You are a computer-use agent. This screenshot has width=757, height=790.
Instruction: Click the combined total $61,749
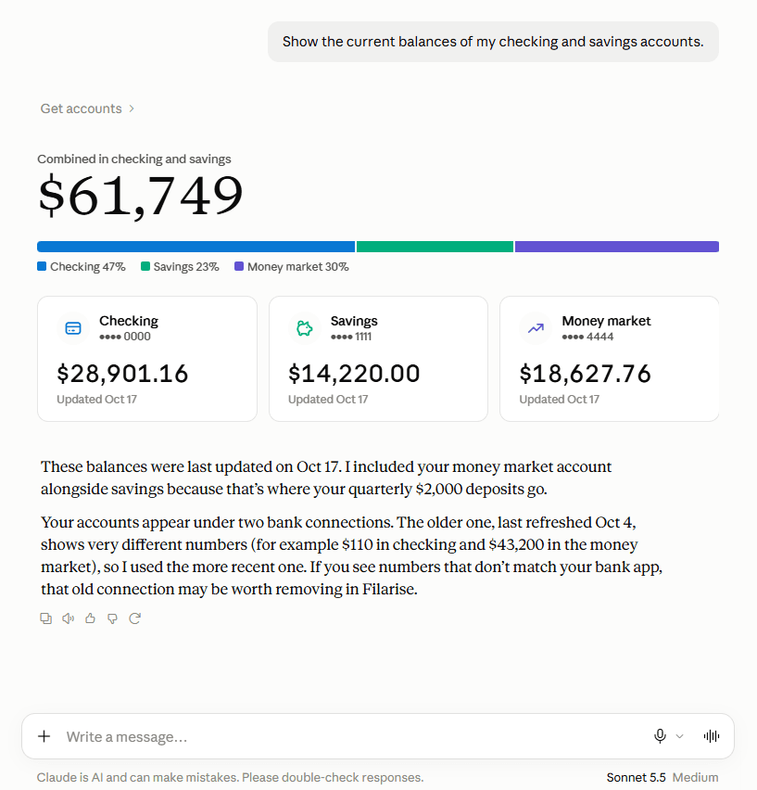141,196
